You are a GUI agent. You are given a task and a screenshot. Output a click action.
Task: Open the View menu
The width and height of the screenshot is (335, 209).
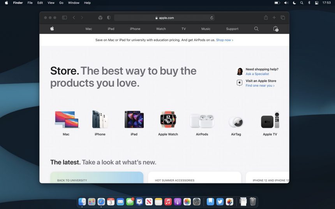(51, 3)
